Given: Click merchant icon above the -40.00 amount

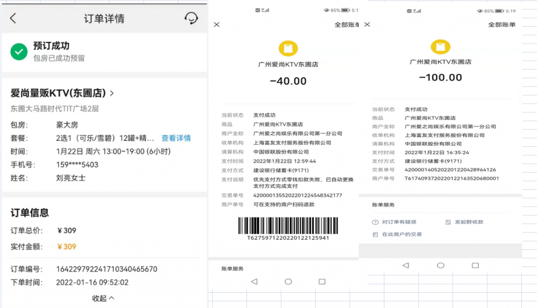Looking at the screenshot, I should [288, 48].
